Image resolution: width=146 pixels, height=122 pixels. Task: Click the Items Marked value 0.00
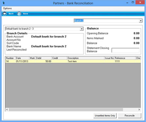pos(136,38)
